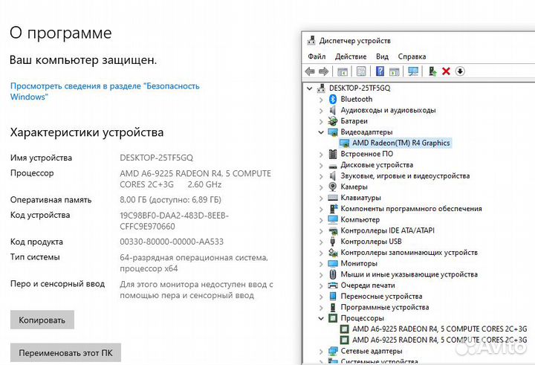The height and width of the screenshot is (365, 535).
Task: Select the Мониторы tree label
Action: (x=359, y=263)
